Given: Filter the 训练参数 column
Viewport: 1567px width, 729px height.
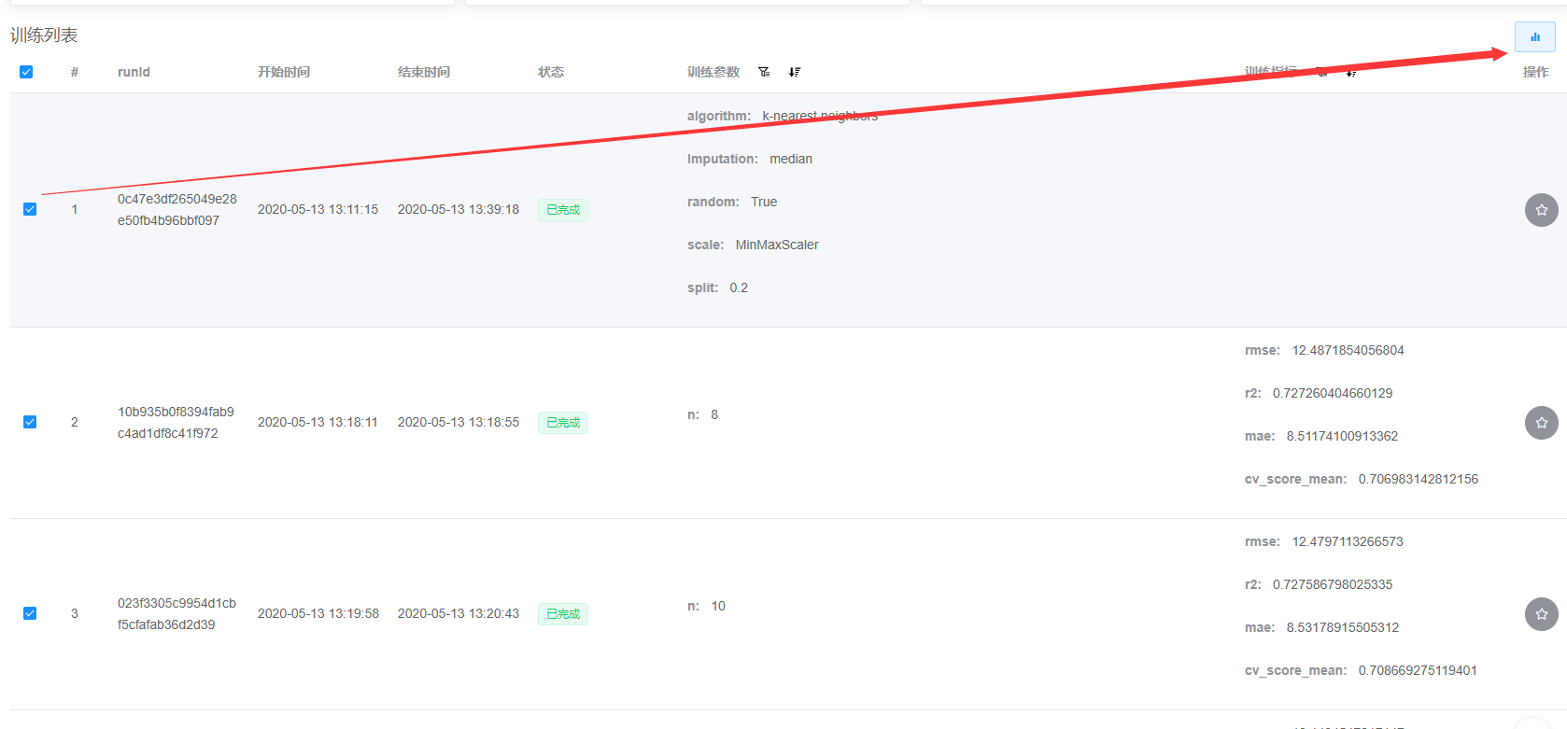Looking at the screenshot, I should [764, 72].
